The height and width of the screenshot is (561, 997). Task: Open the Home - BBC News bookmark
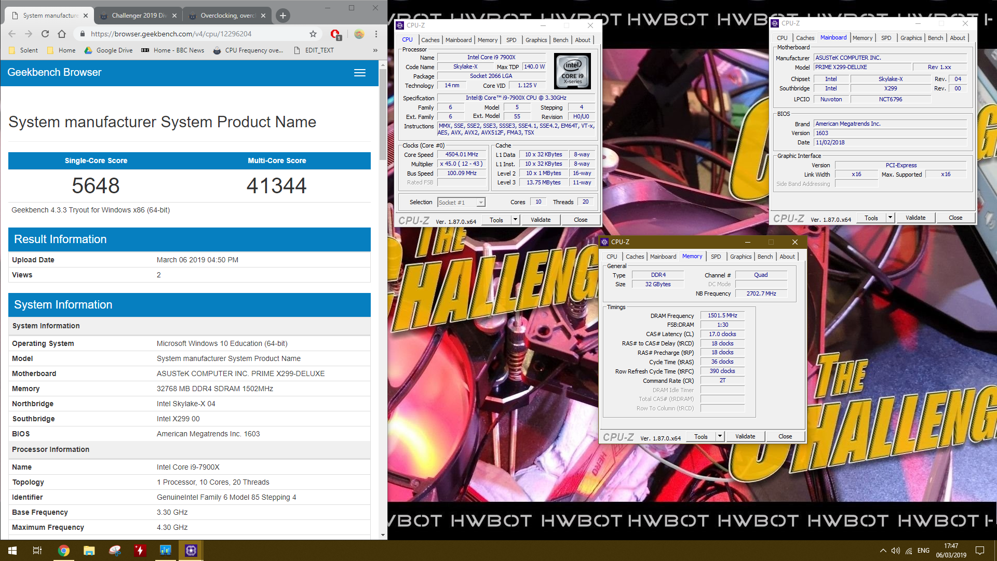tap(173, 50)
